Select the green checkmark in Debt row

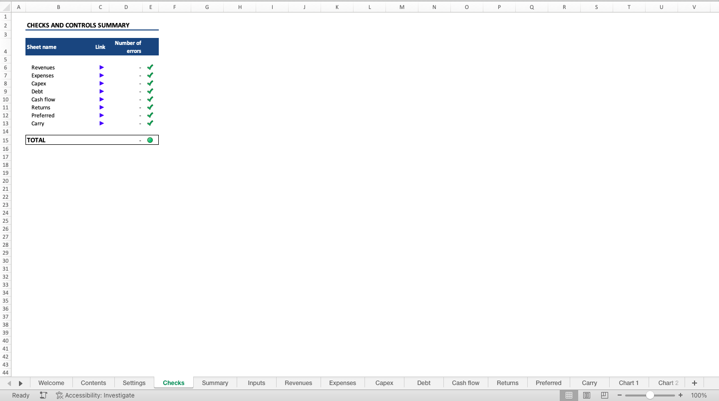[x=150, y=91]
